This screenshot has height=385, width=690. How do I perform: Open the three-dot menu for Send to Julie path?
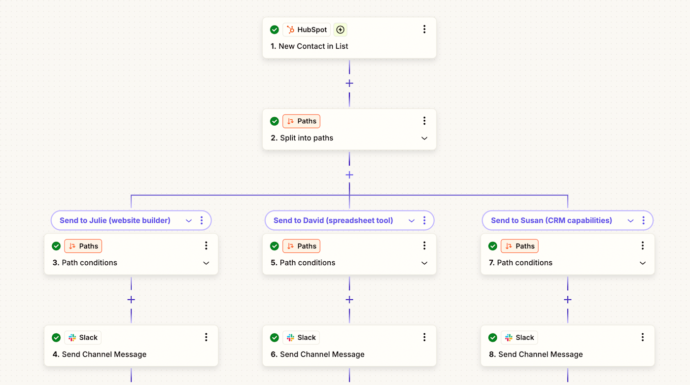(202, 220)
